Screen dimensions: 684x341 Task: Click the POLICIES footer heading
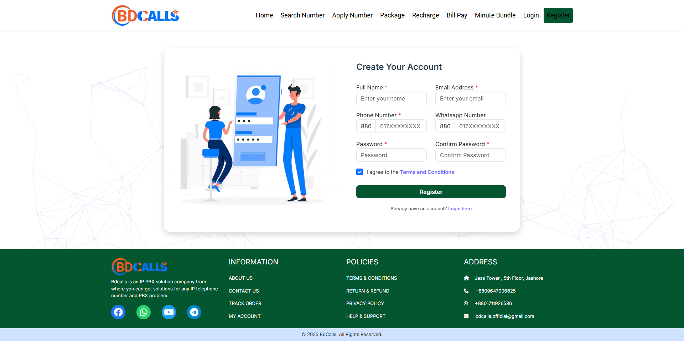(362, 262)
